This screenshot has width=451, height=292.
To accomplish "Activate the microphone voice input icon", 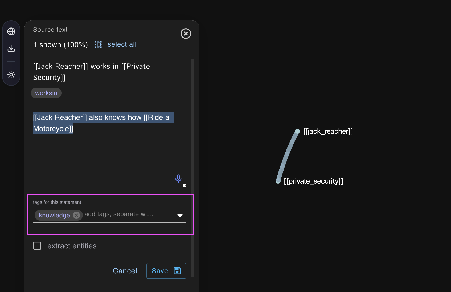I will 178,179.
